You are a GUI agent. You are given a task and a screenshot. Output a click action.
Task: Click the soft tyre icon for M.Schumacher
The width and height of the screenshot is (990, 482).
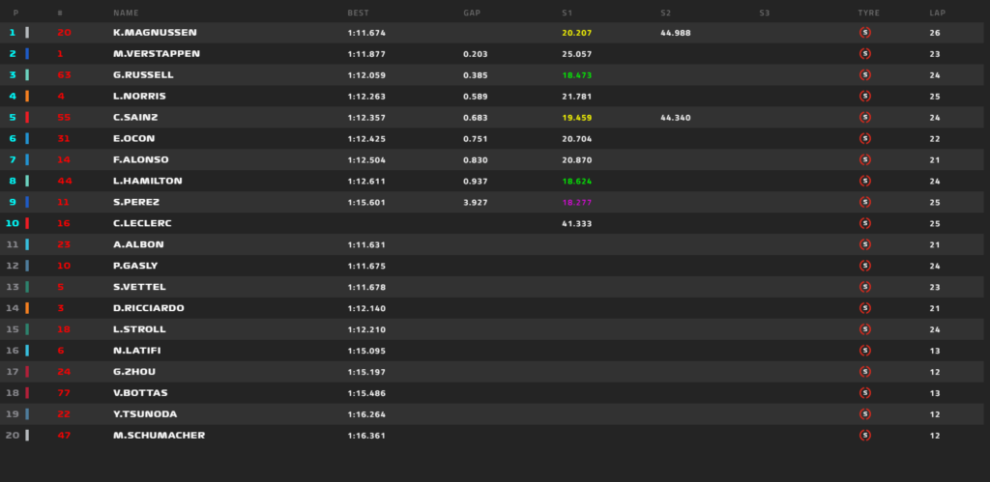[x=864, y=436]
